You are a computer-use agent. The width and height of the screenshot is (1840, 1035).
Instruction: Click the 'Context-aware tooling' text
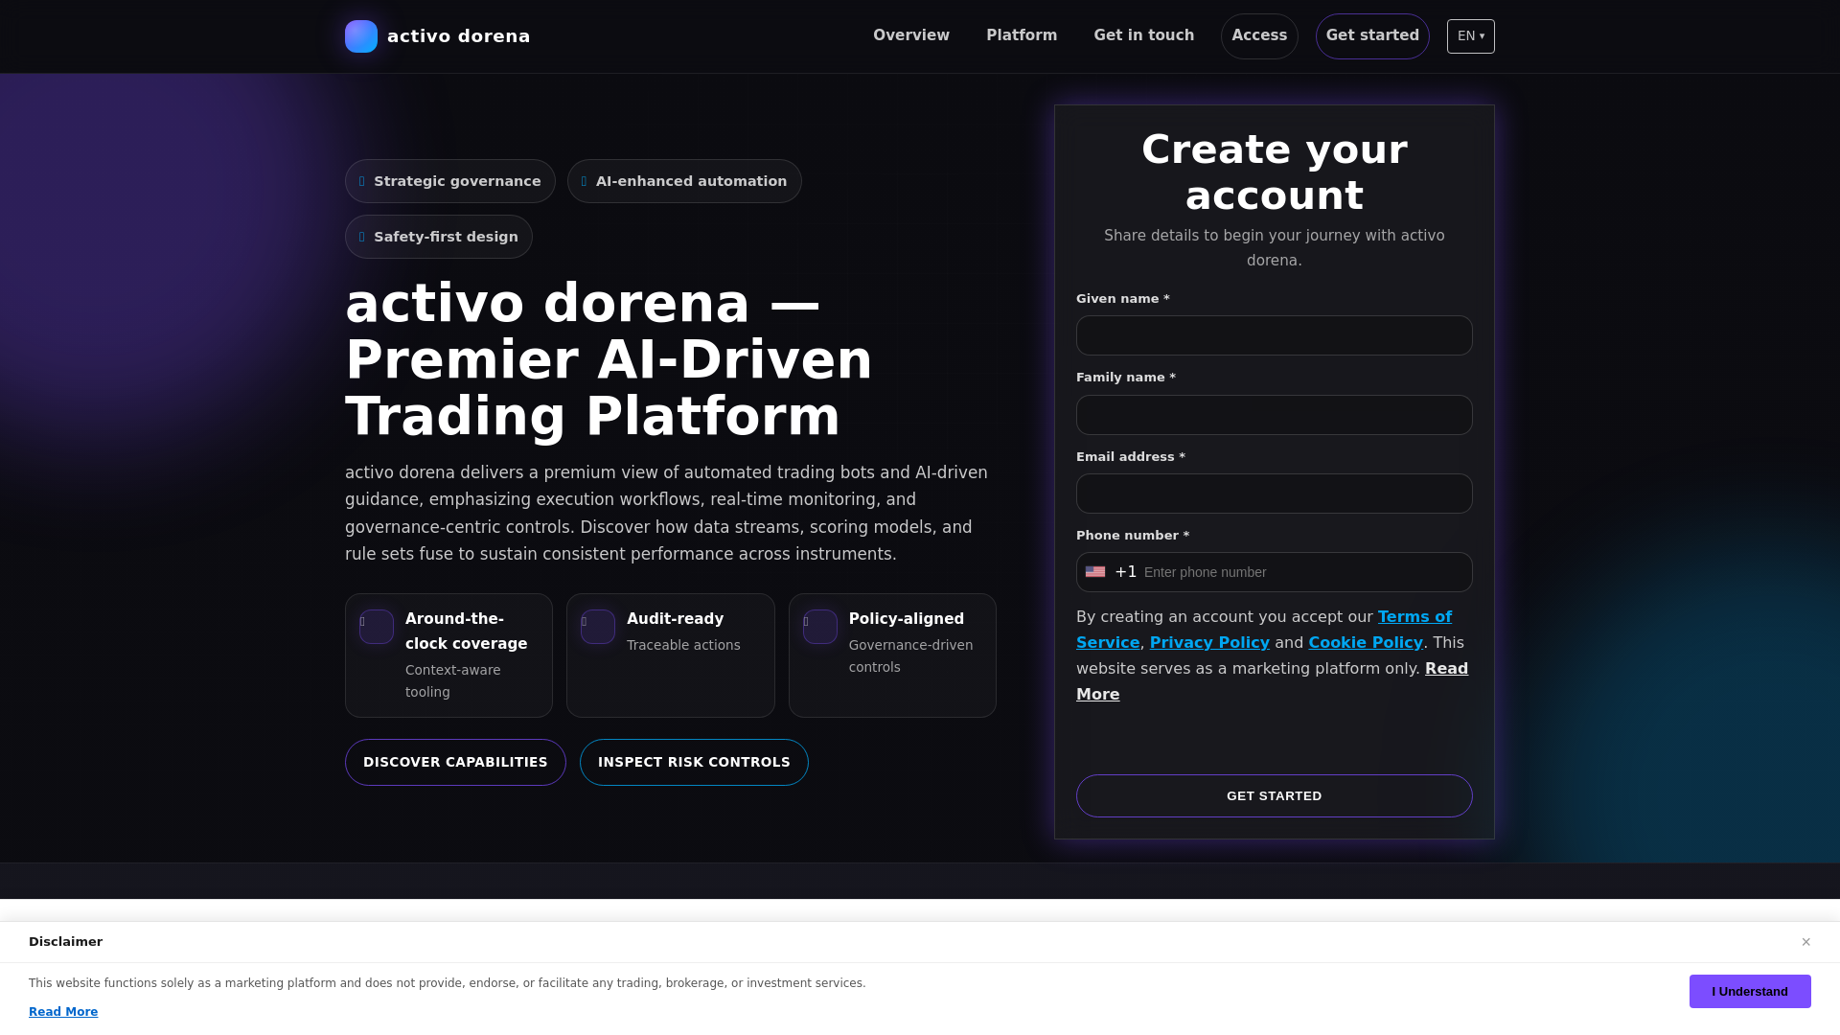[453, 681]
